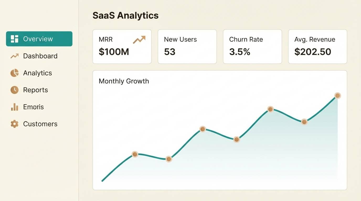The image size is (361, 201).
Task: Select the pie chart icon beside Analytics
Action: point(14,73)
